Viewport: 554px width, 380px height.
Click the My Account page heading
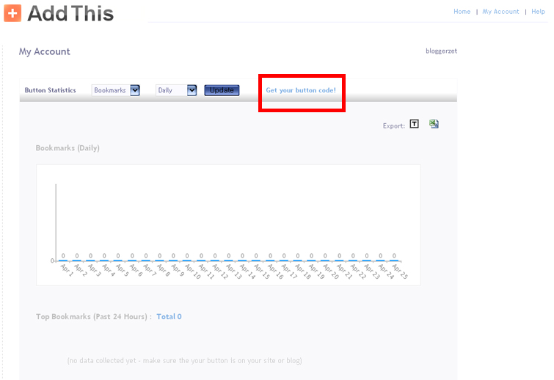pyautogui.click(x=45, y=51)
